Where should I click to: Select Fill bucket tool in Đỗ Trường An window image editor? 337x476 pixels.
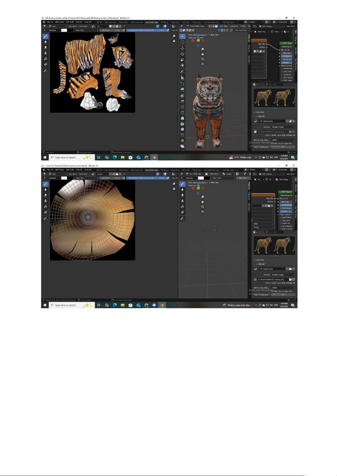click(x=45, y=59)
